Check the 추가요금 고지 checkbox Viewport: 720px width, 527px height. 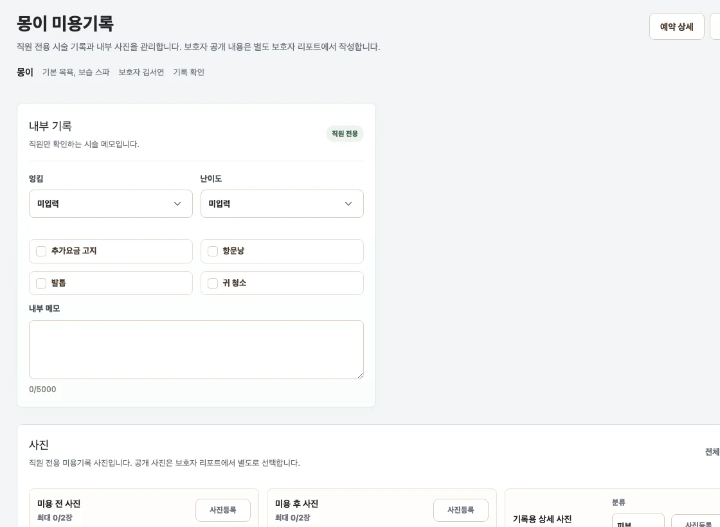tap(41, 251)
